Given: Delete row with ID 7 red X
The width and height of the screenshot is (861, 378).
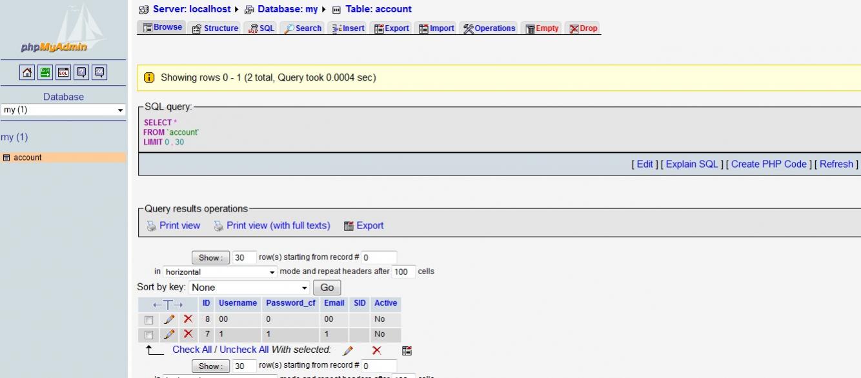Looking at the screenshot, I should 188,334.
